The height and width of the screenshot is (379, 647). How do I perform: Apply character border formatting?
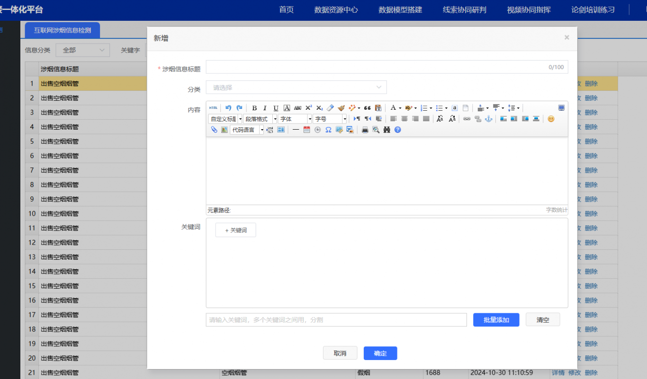pos(287,108)
